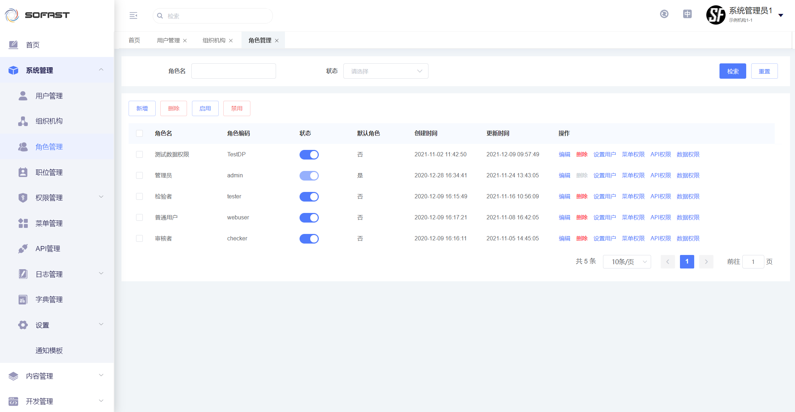Click the refresh icon in top header
Screen dimensions: 795x412
click(664, 14)
